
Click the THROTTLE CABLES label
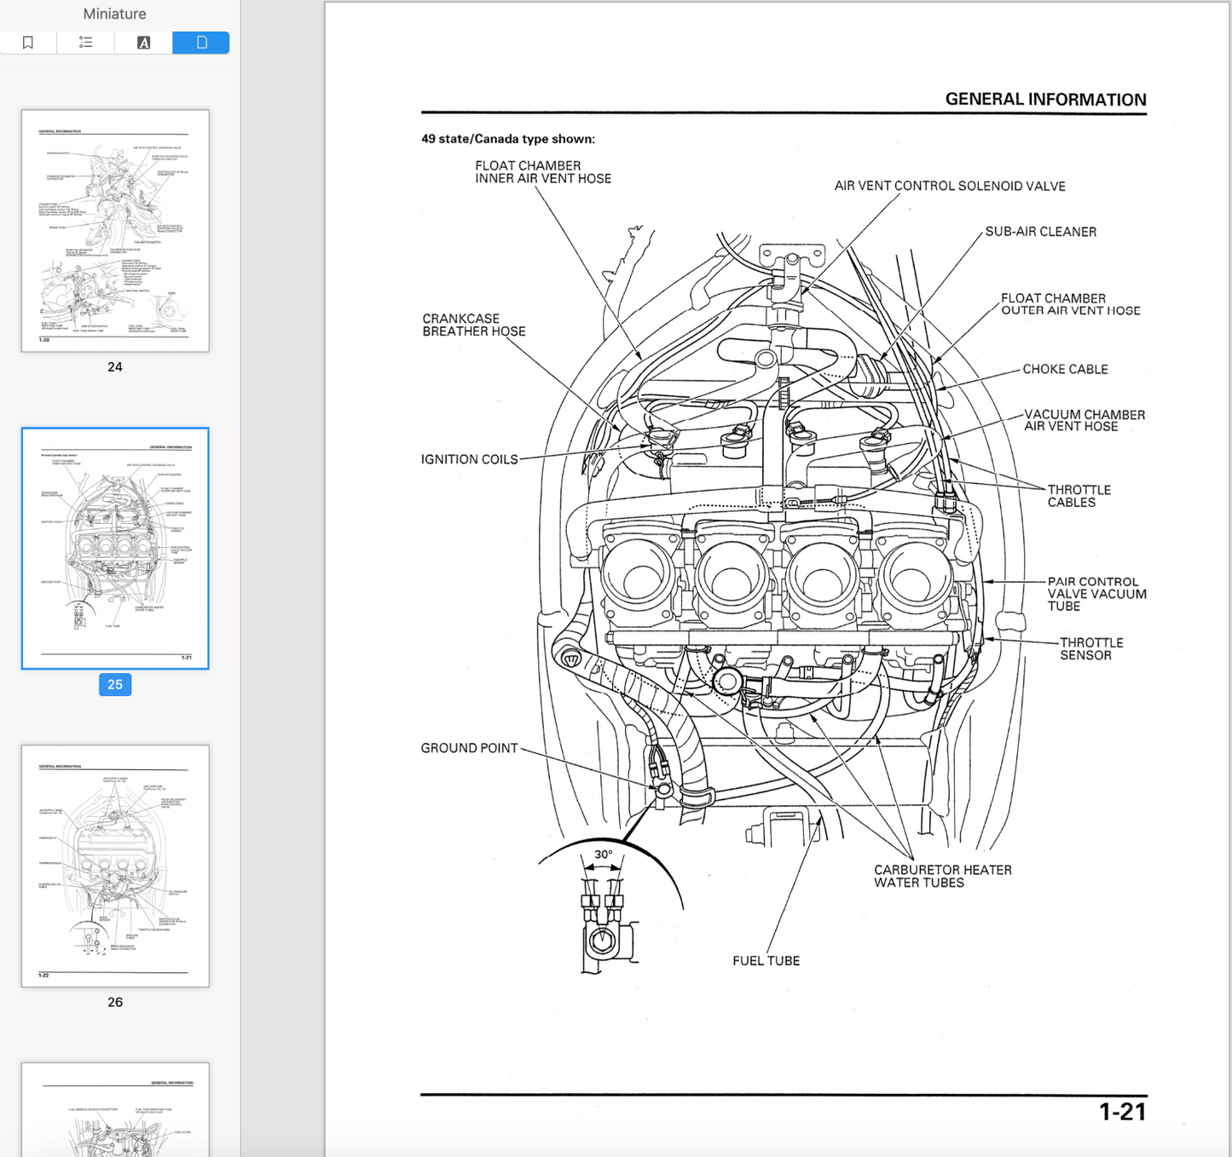(1079, 496)
